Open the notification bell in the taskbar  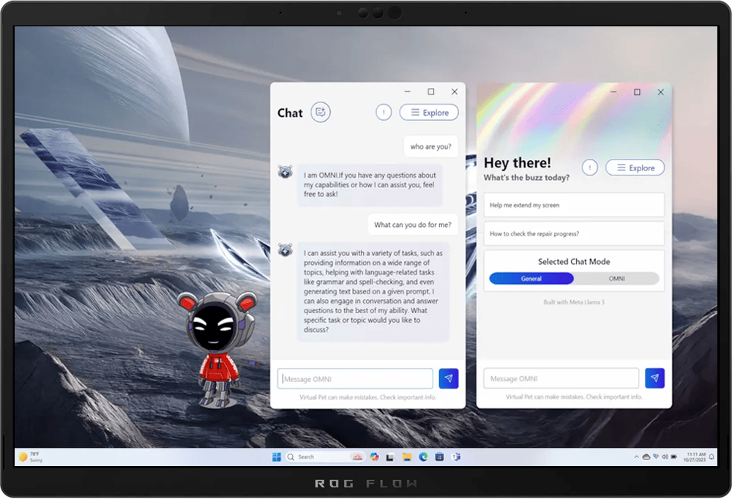[712, 457]
